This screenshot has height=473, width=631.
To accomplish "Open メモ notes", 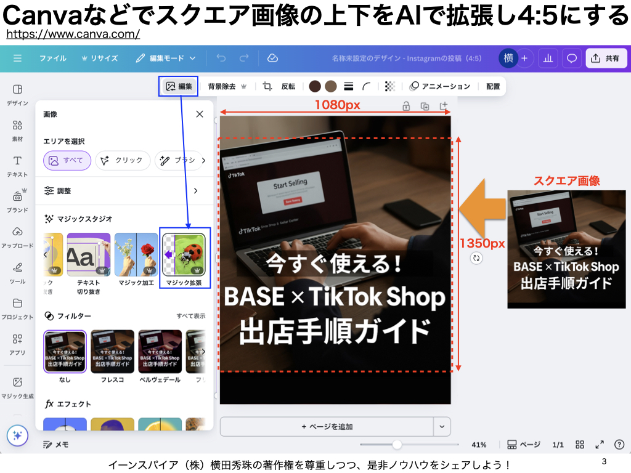I will [x=56, y=445].
